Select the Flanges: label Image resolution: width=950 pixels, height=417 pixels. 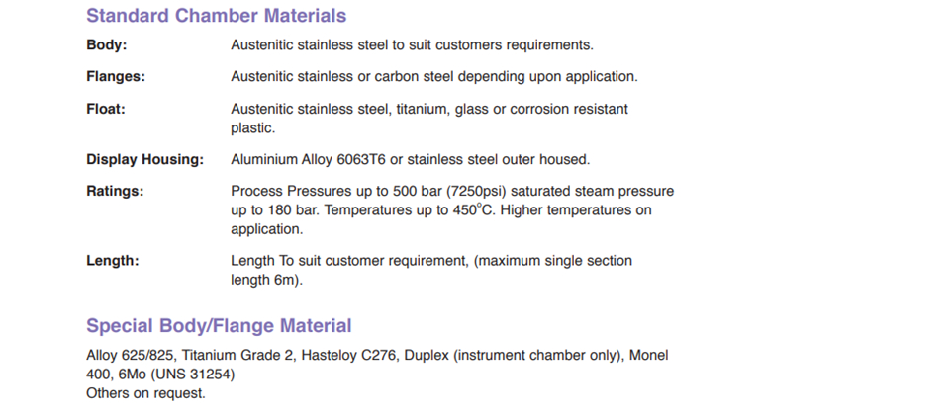[116, 77]
